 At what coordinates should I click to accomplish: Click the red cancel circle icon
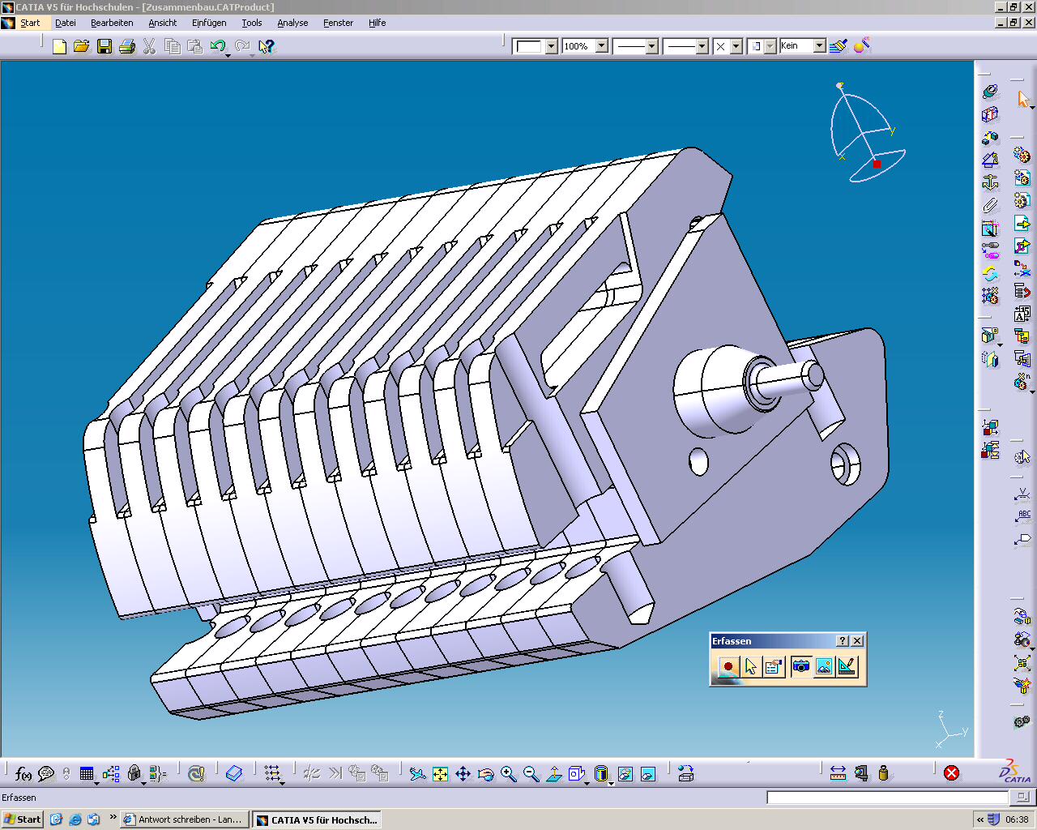pyautogui.click(x=952, y=773)
